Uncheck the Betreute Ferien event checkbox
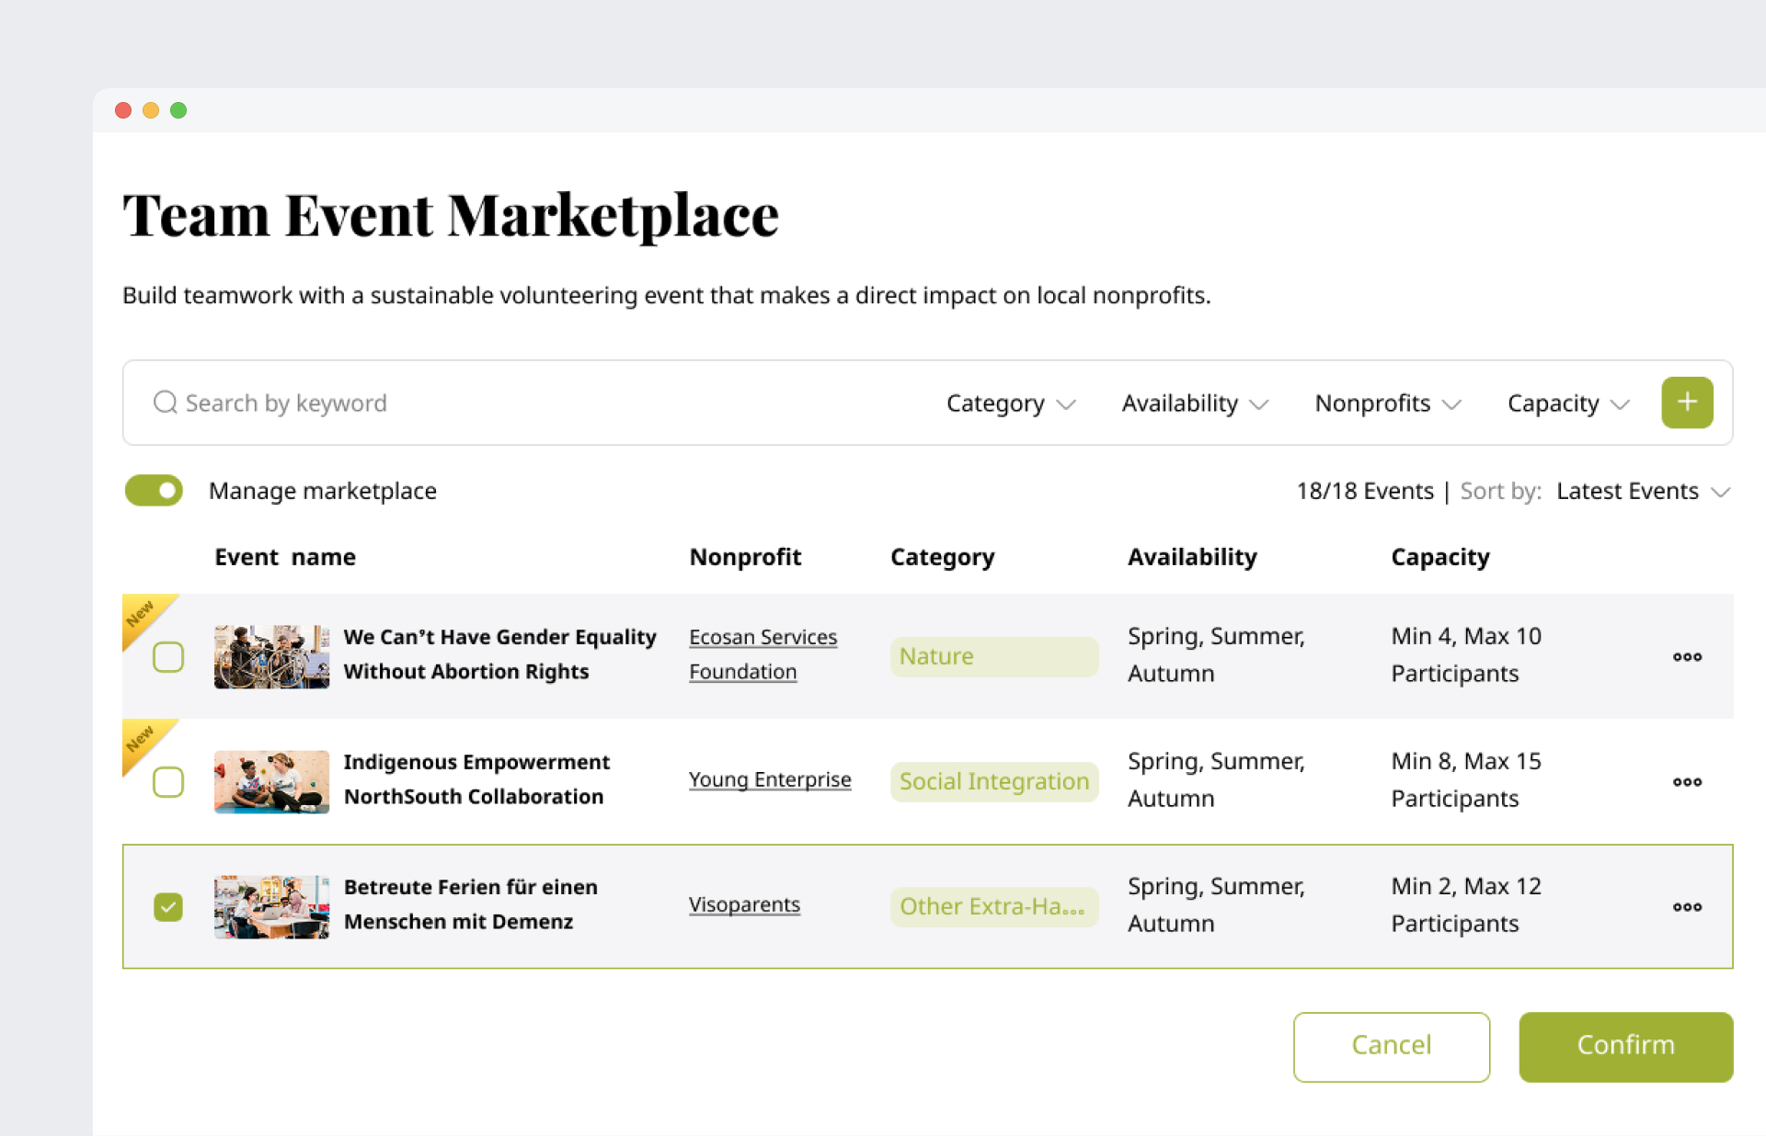This screenshot has height=1136, width=1766. click(x=168, y=907)
